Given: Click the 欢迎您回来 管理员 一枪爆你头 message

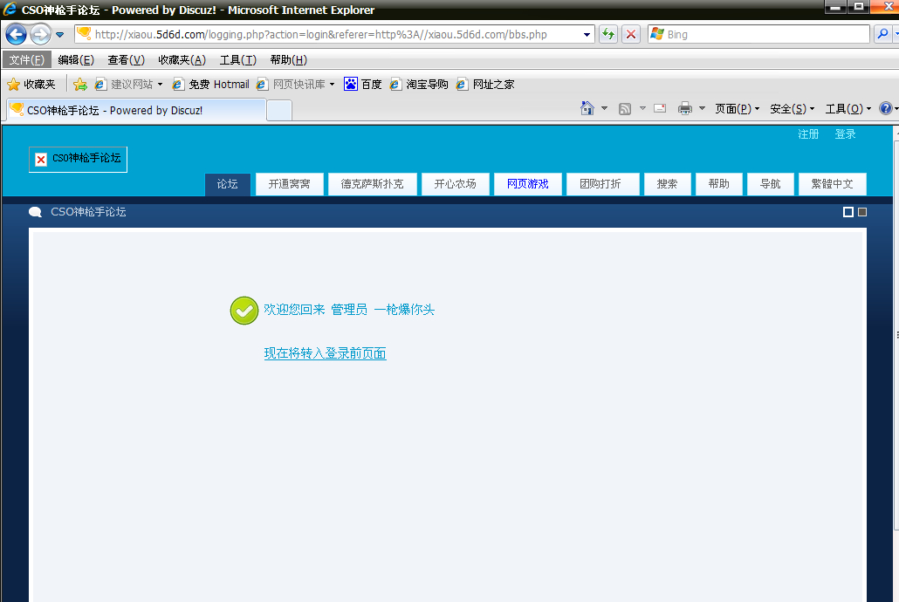Looking at the screenshot, I should point(349,310).
